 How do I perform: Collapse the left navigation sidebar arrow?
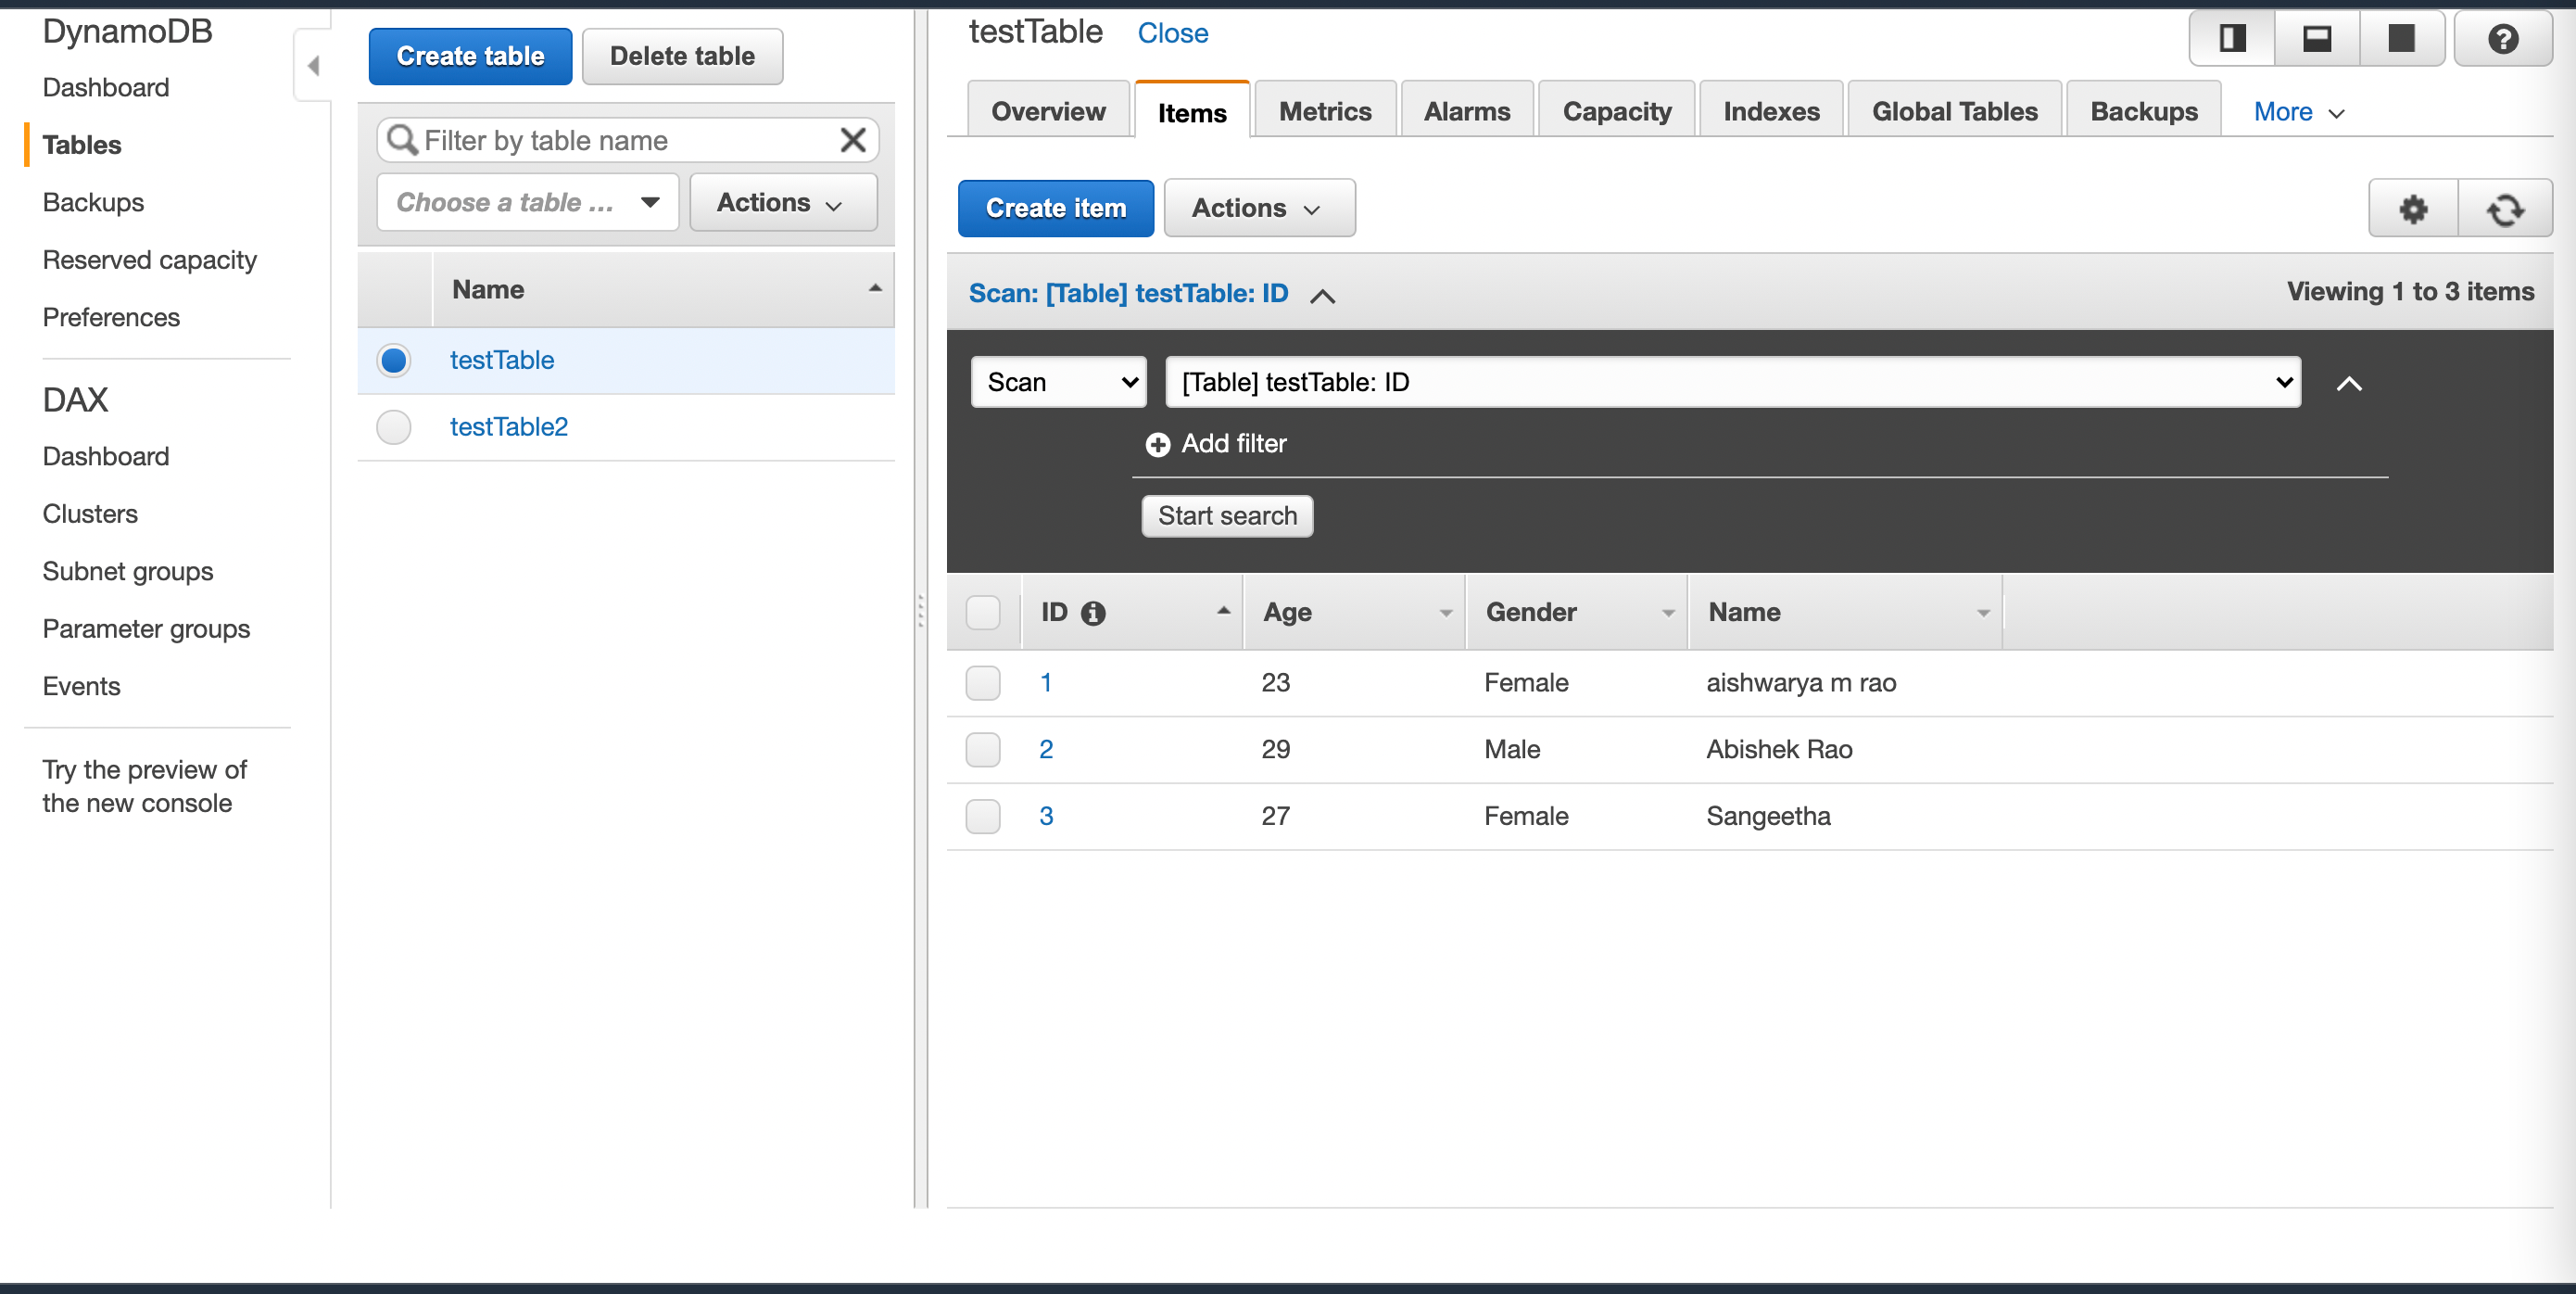pos(313,66)
